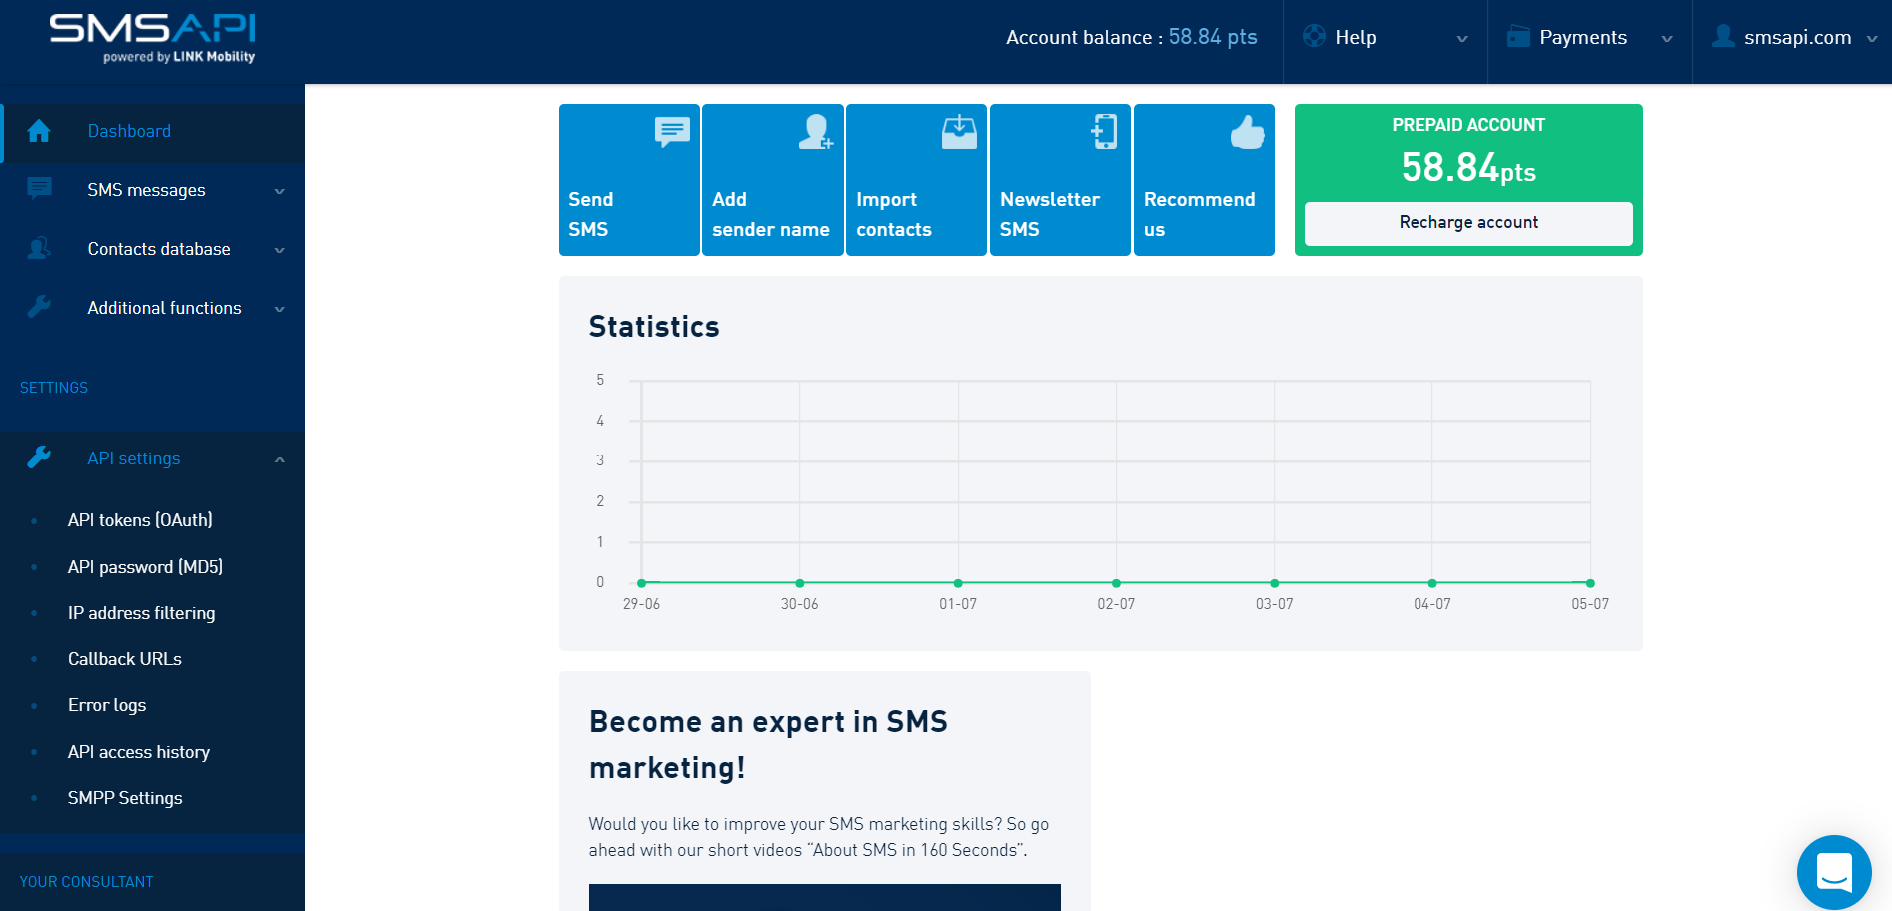Click the Dashboard home icon
The height and width of the screenshot is (911, 1892).
[39, 131]
